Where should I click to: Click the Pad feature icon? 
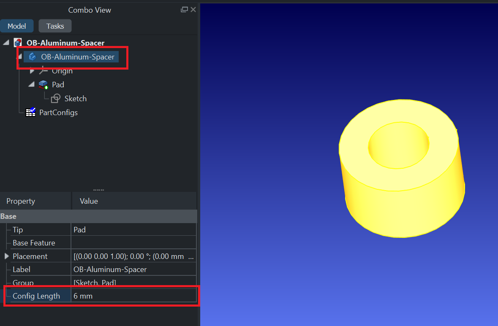[x=43, y=85]
